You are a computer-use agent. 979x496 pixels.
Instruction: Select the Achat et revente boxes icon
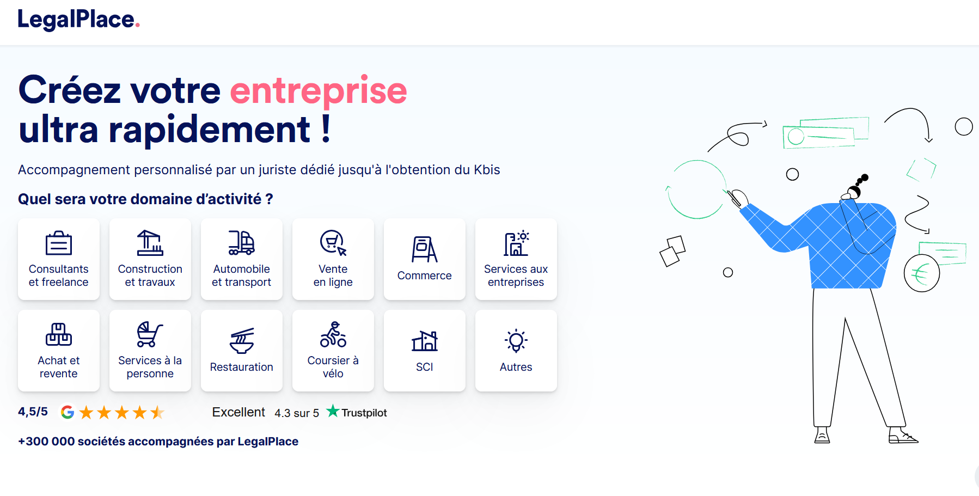(59, 334)
